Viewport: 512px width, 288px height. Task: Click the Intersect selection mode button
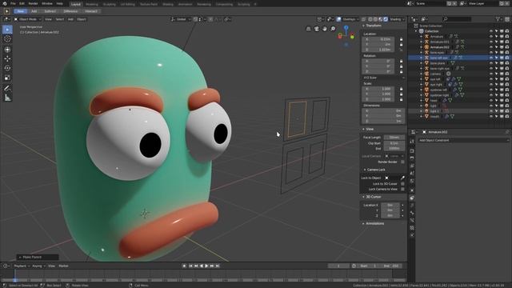(91, 11)
